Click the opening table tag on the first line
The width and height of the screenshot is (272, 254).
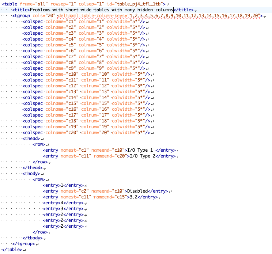[x=7, y=4]
